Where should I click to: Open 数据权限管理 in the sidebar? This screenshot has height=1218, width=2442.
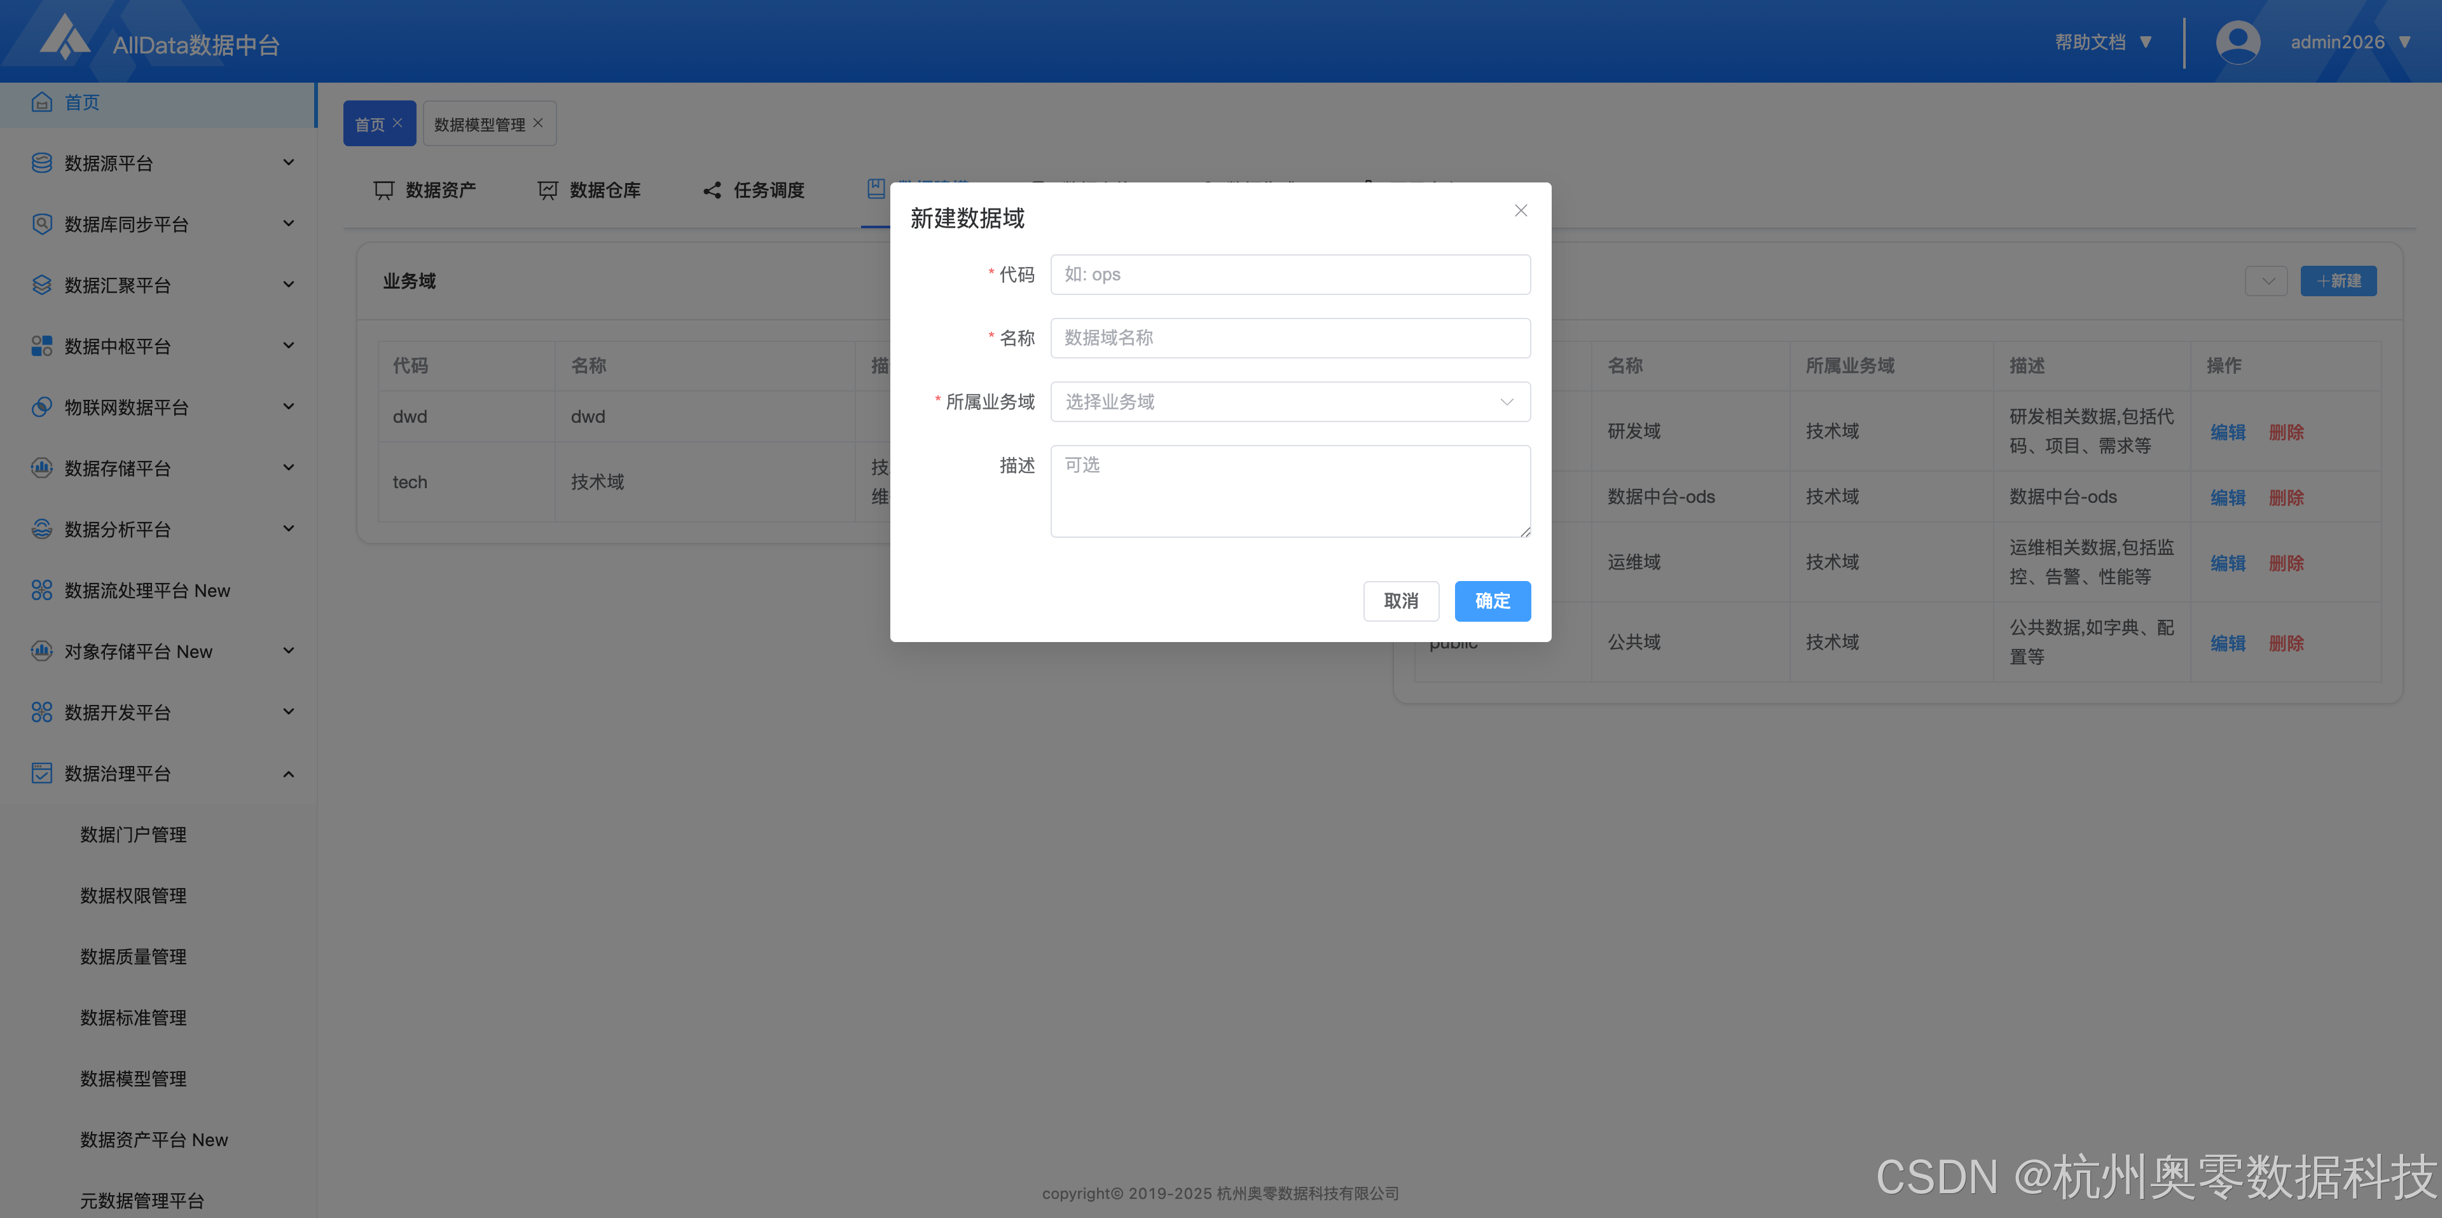134,896
